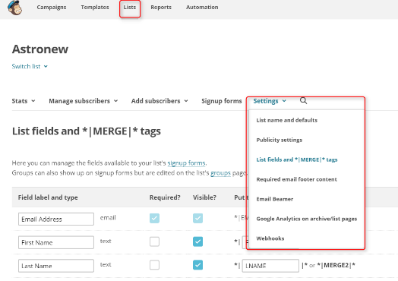The height and width of the screenshot is (281, 398).
Task: Click the Email Address label field
Action: [x=56, y=219]
